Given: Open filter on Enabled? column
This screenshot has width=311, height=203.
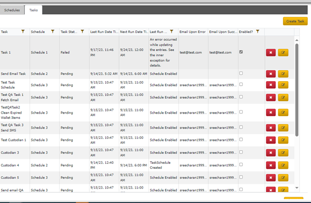Looking at the screenshot, I should pyautogui.click(x=257, y=32).
